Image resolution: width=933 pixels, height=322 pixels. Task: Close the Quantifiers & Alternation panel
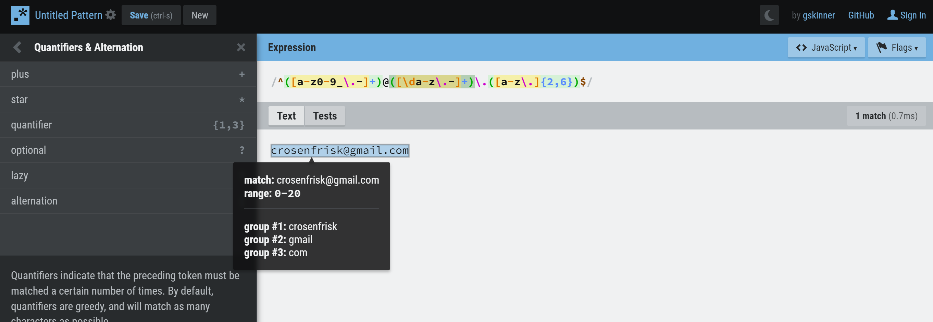pos(241,47)
